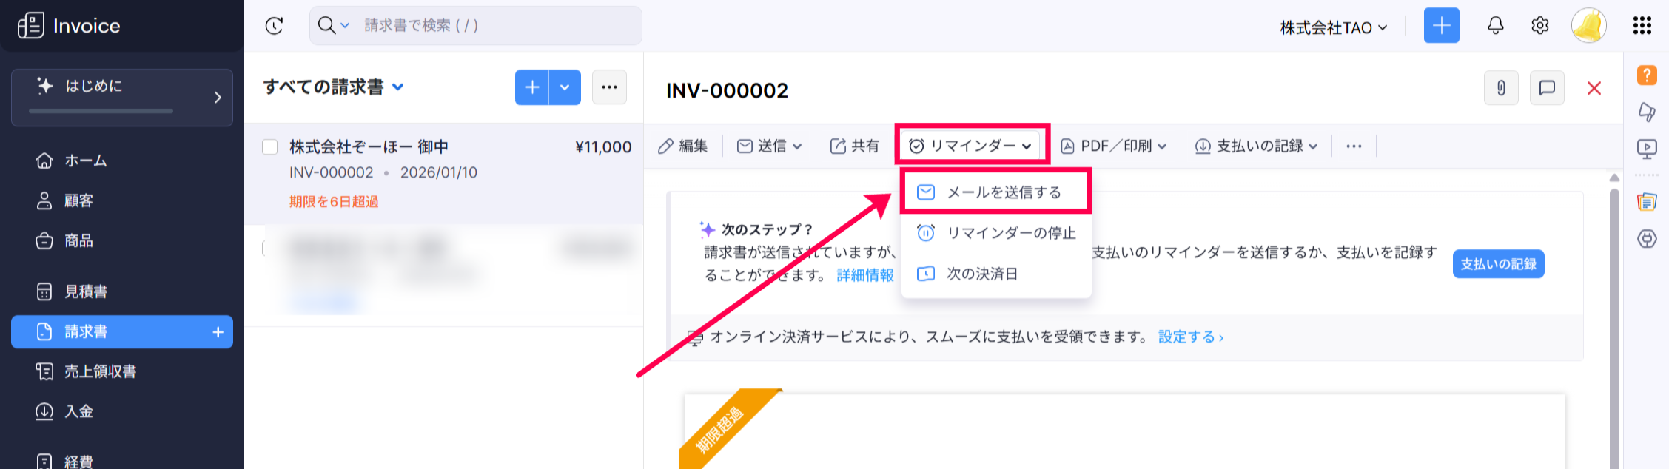This screenshot has height=469, width=1669.
Task: Click the 編集 edit toolbar button
Action: point(683,146)
